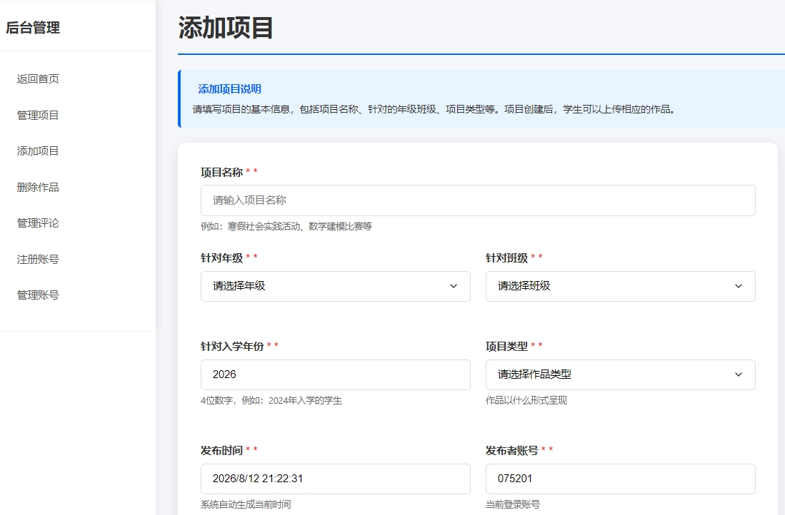Click the 发布时间 field label
The width and height of the screenshot is (785, 515).
221,451
